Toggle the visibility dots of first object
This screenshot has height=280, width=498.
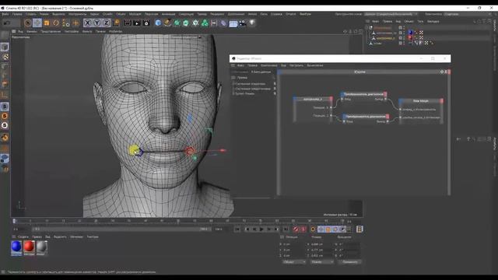[x=404, y=28]
